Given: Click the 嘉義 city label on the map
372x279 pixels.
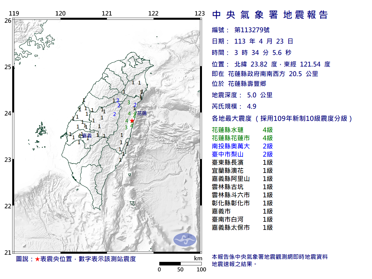Looking at the screenshot, I should pyautogui.click(x=87, y=136).
